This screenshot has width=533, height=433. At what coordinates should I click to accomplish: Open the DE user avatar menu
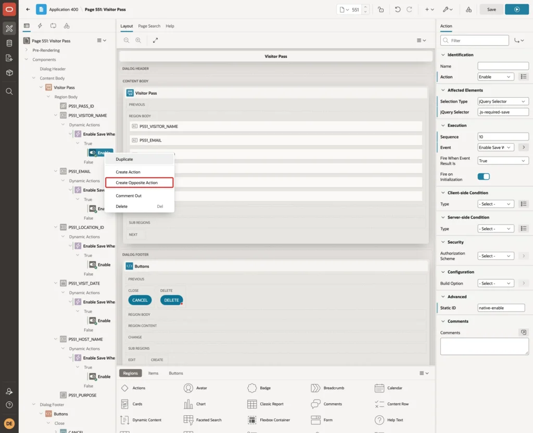9,424
